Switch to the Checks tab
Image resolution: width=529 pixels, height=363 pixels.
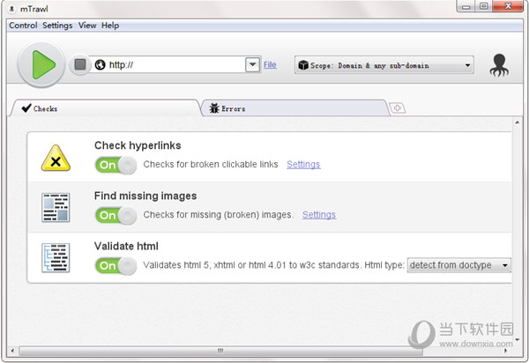pyautogui.click(x=105, y=108)
